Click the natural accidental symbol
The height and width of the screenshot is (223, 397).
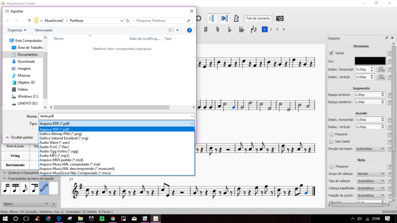click(x=217, y=29)
